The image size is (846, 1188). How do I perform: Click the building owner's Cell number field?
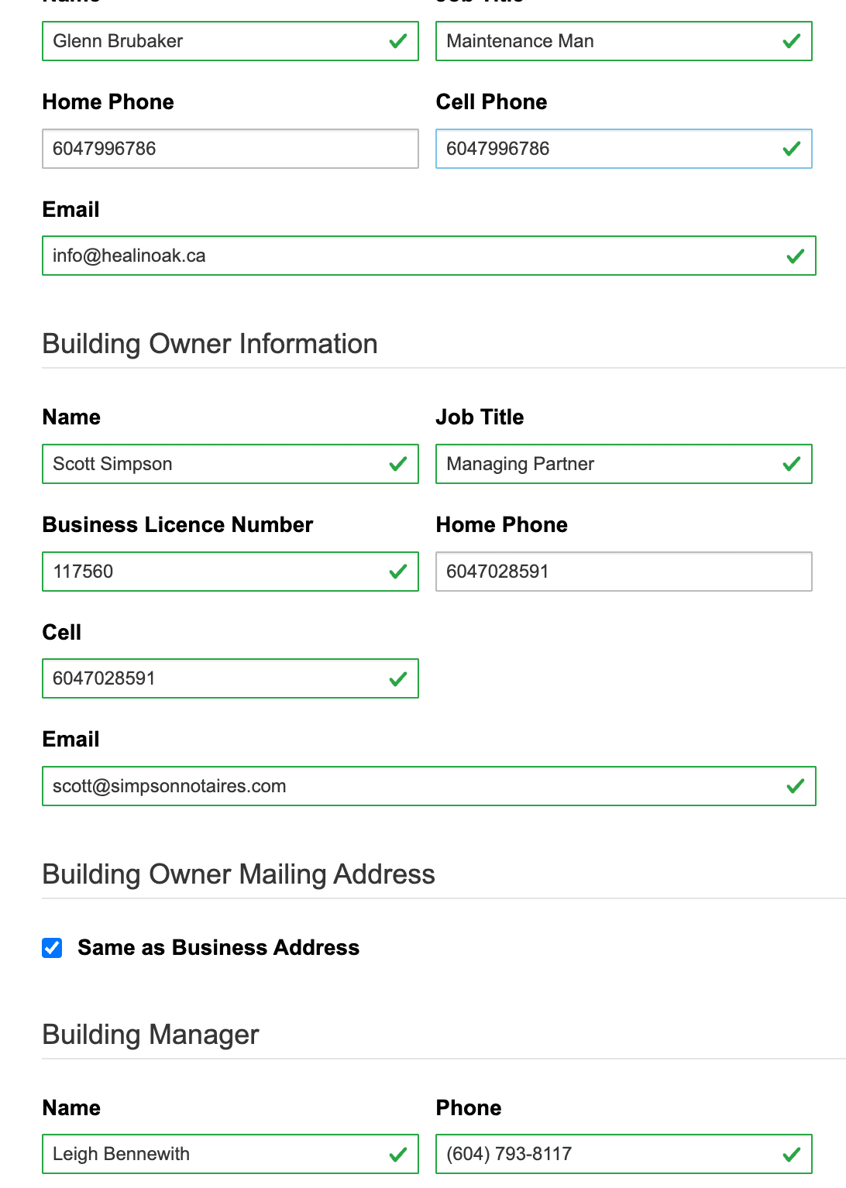(x=217, y=678)
